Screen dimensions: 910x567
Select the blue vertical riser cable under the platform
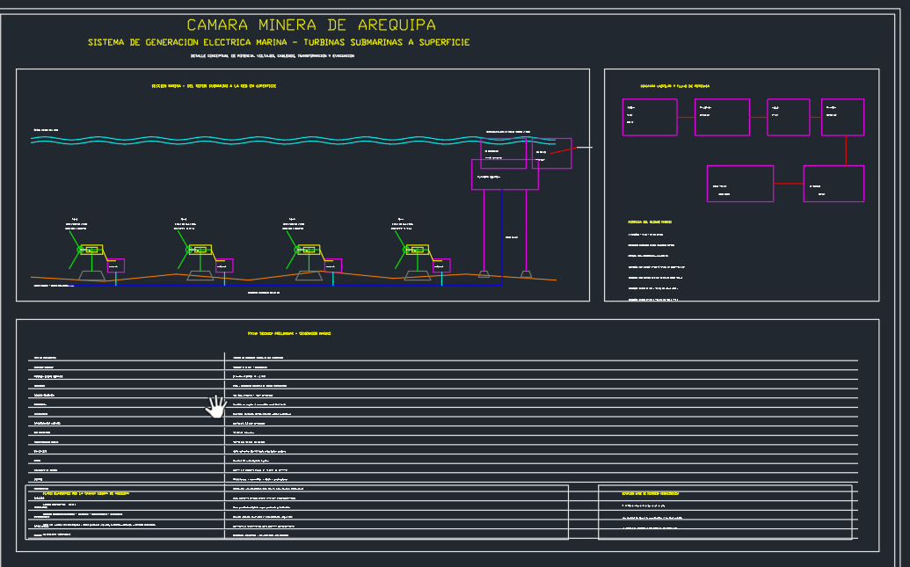[501, 236]
